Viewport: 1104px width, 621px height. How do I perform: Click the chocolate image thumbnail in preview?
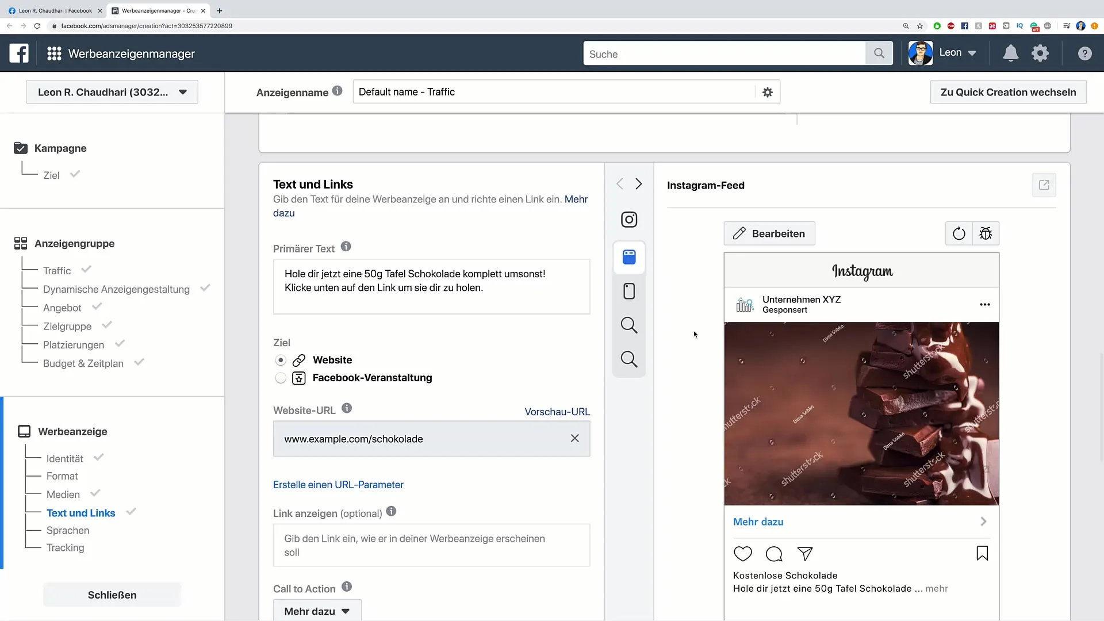click(861, 413)
